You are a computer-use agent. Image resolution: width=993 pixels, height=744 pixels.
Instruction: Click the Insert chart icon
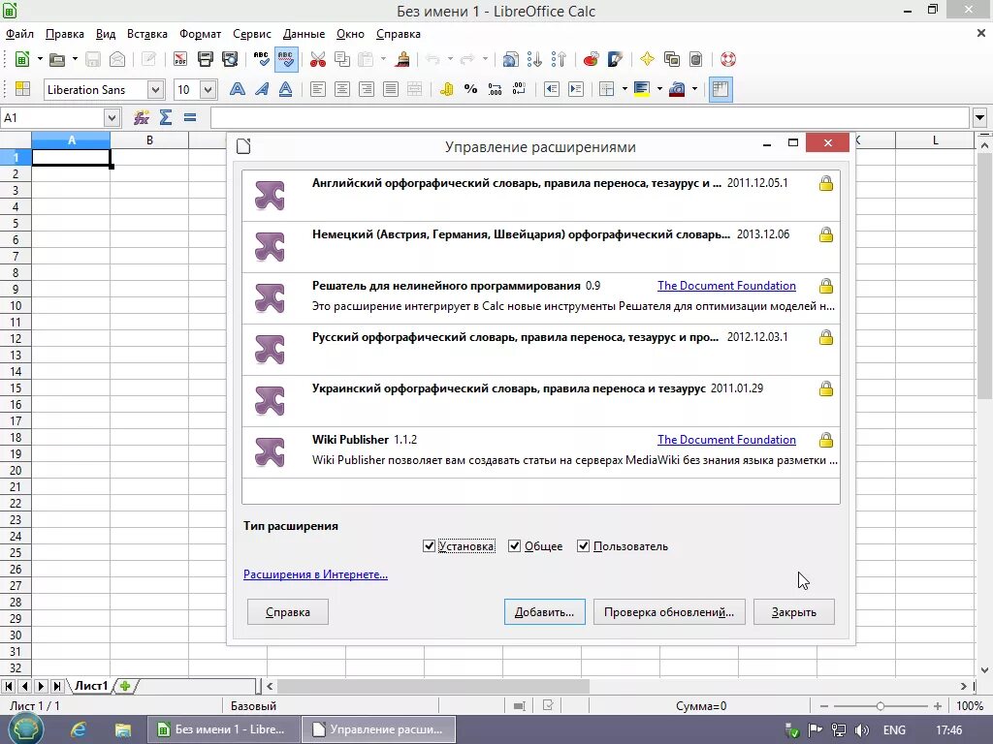click(591, 59)
